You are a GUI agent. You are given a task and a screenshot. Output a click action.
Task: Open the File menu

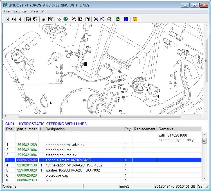(x=7, y=11)
